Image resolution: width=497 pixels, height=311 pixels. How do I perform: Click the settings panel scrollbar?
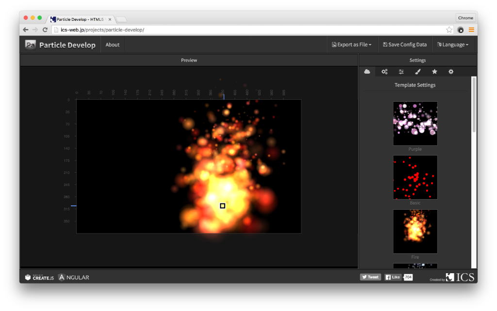474,105
